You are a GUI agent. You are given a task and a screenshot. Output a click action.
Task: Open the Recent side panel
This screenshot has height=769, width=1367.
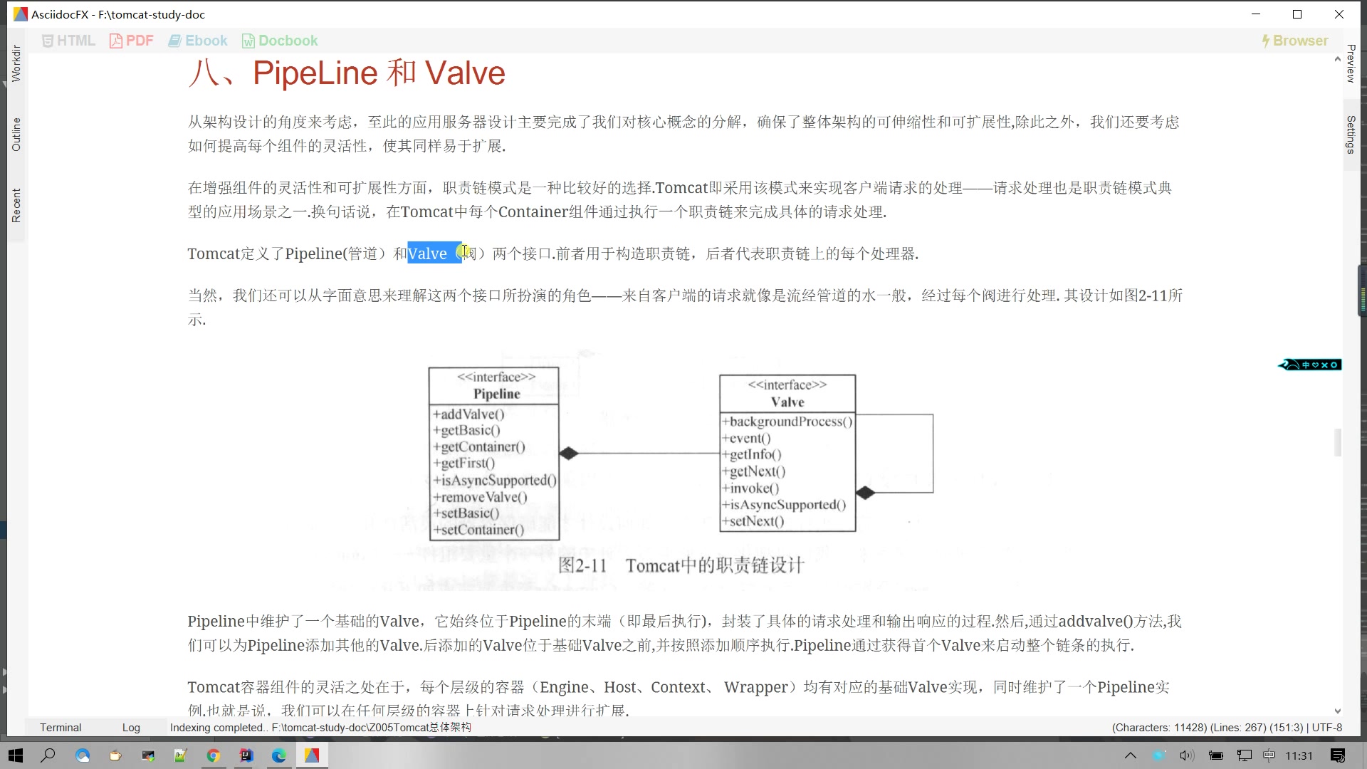pyautogui.click(x=16, y=205)
